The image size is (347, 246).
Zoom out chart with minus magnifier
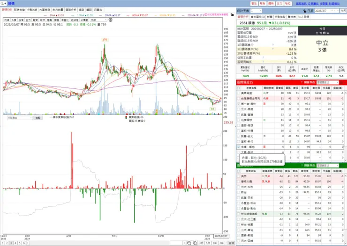189,243
